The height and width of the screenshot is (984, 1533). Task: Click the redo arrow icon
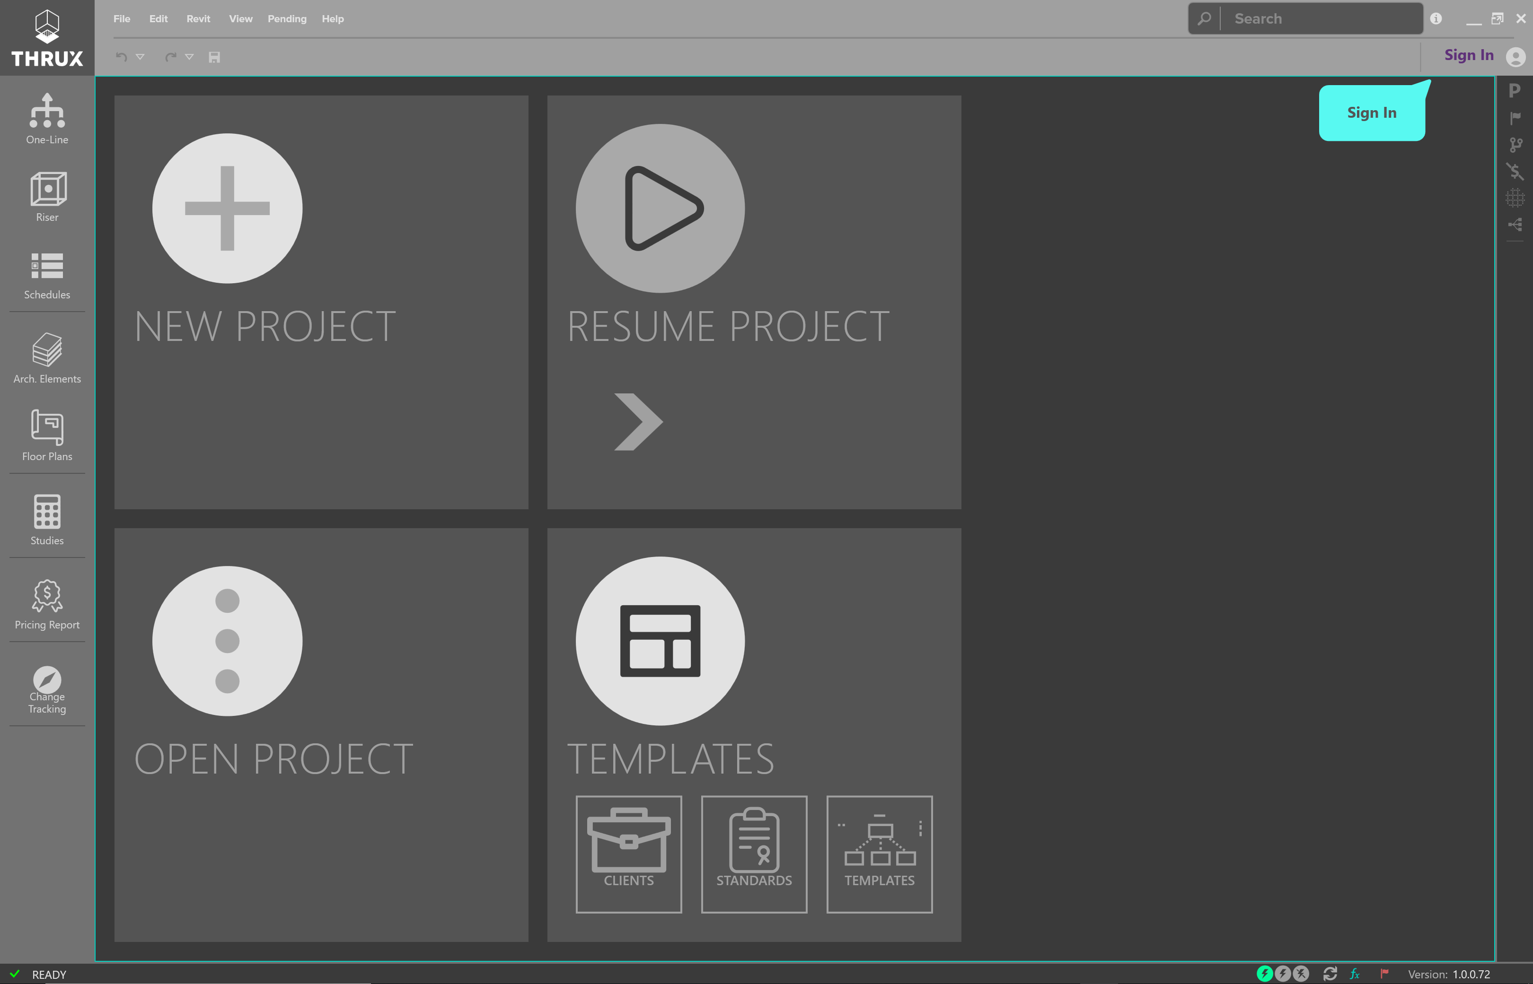[171, 57]
